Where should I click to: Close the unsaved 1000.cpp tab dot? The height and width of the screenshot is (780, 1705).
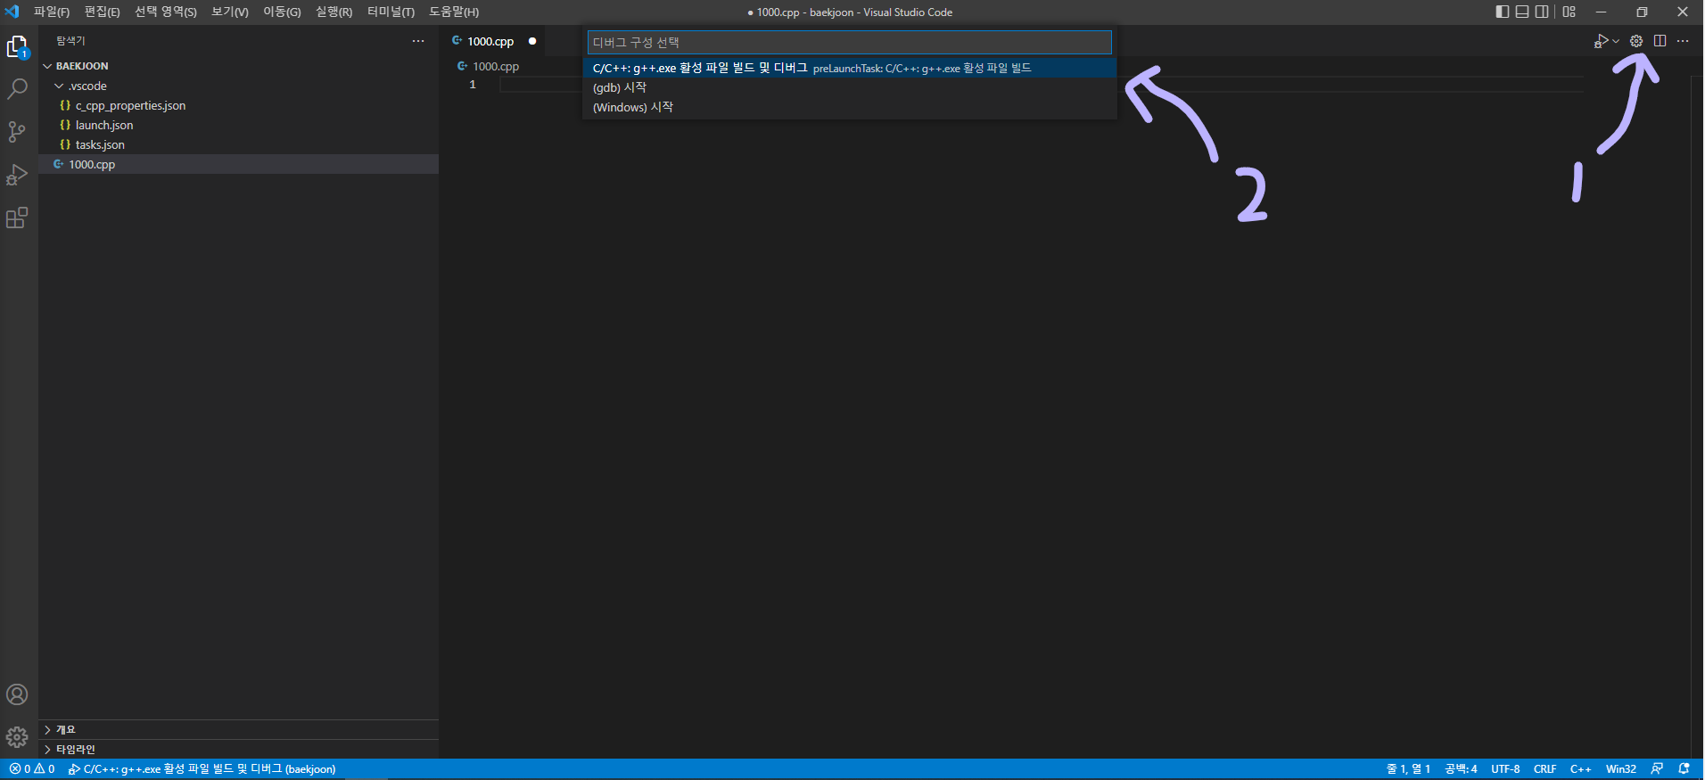pos(532,41)
